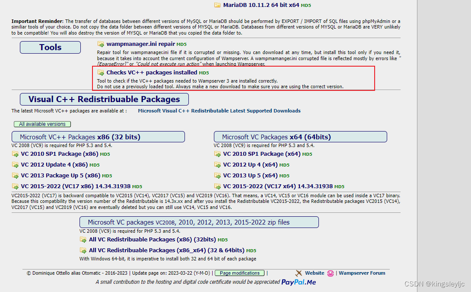Image resolution: width=471 pixels, height=292 pixels.
Task: Click the icon next to wampmanager.ini repair
Action: pos(100,44)
